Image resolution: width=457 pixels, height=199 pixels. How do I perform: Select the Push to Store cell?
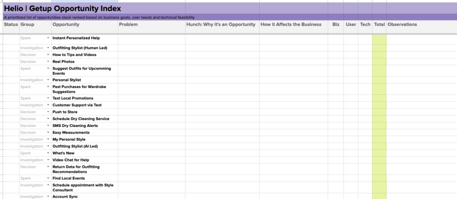pos(84,112)
